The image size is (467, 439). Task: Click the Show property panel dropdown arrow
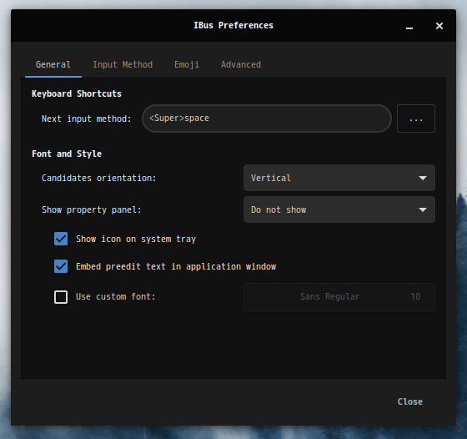423,209
